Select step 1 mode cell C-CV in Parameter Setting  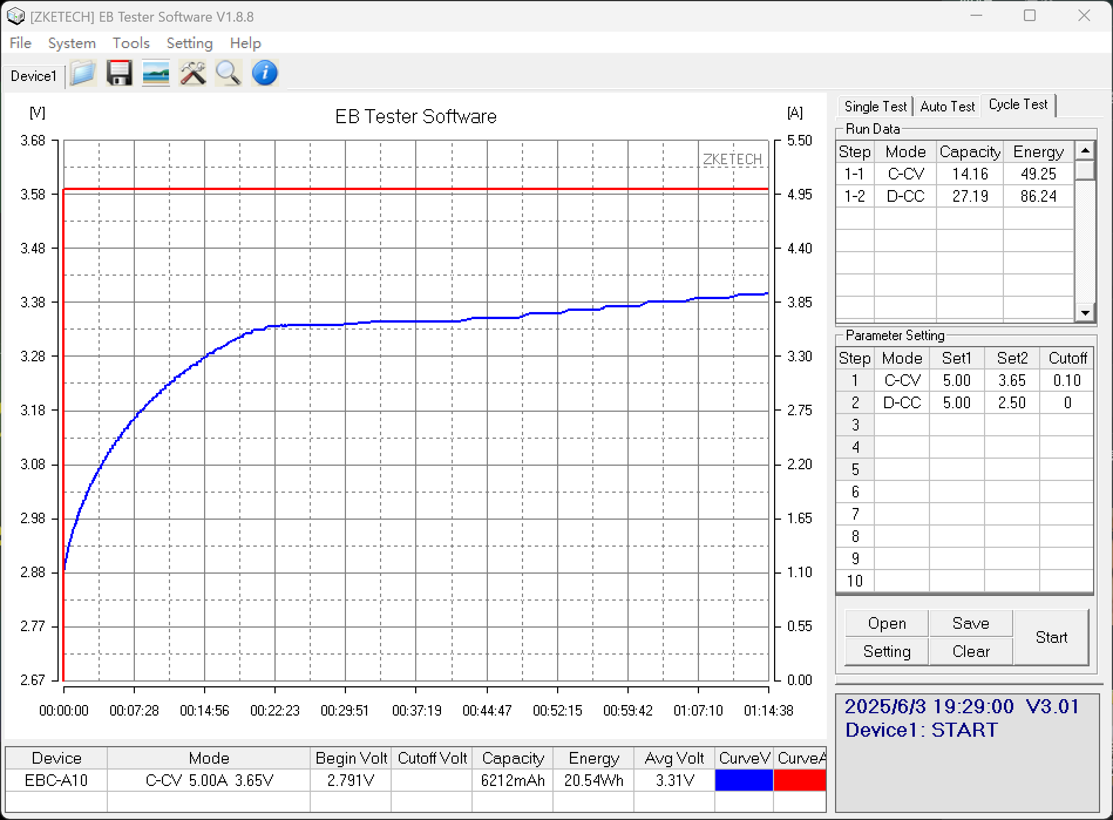point(902,381)
